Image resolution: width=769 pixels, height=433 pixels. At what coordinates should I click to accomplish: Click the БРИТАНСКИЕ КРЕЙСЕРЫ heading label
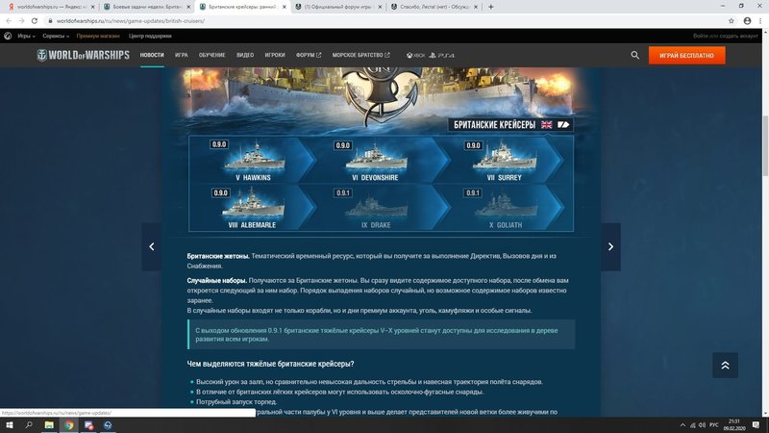(x=494, y=125)
